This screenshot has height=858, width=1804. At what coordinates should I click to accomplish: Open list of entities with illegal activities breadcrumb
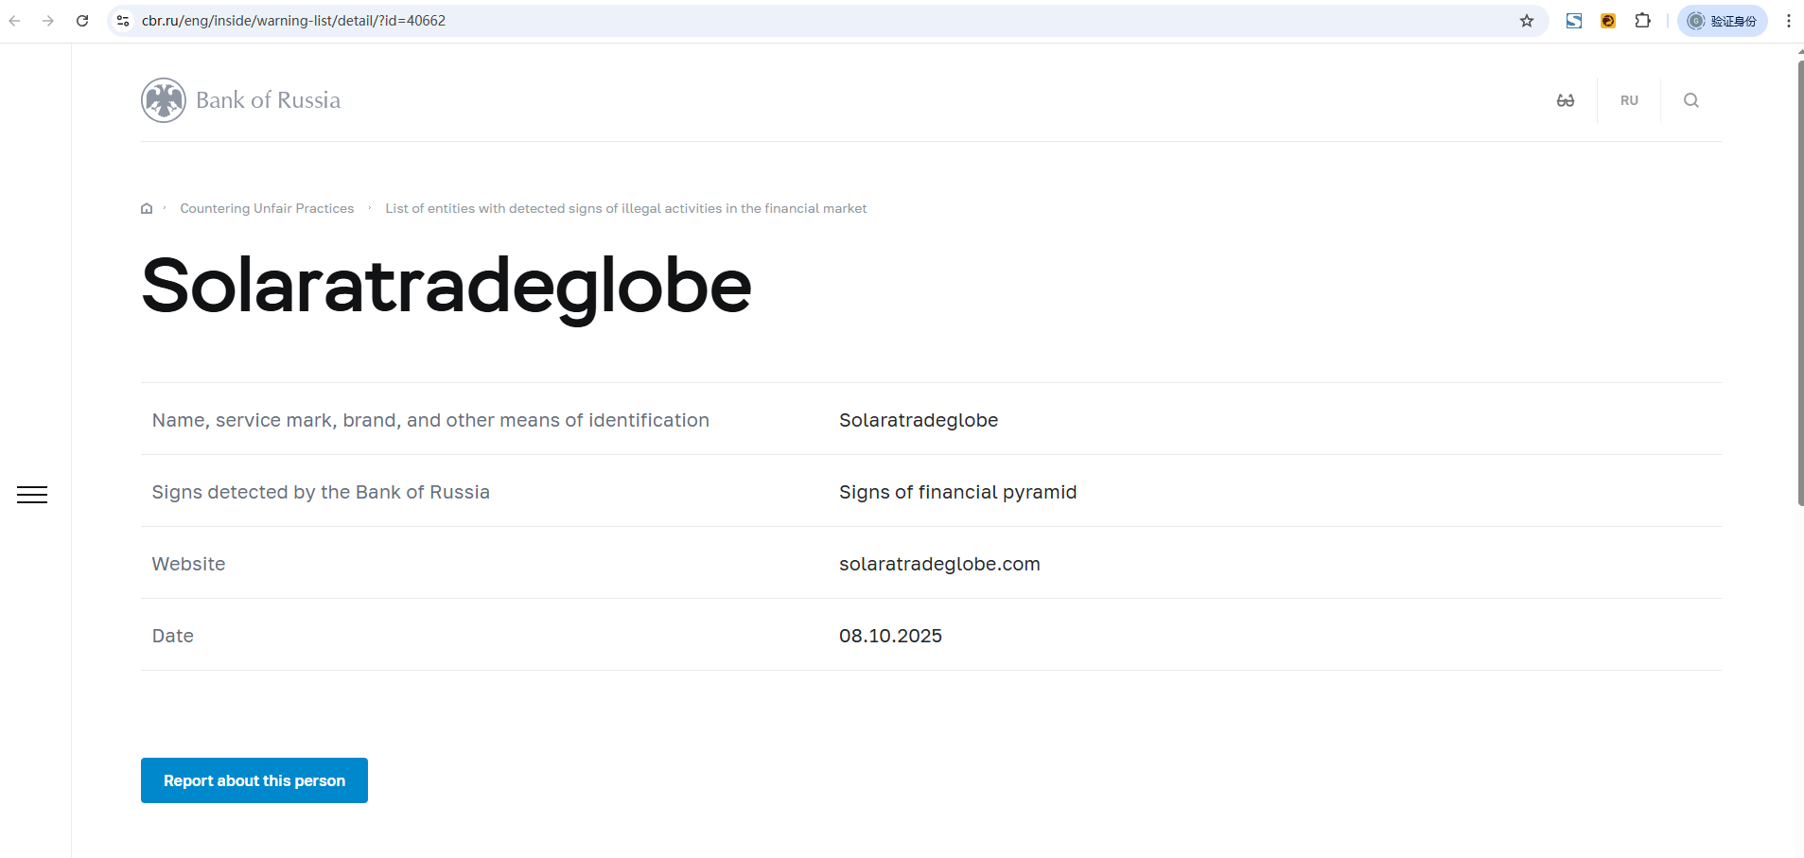tap(625, 209)
